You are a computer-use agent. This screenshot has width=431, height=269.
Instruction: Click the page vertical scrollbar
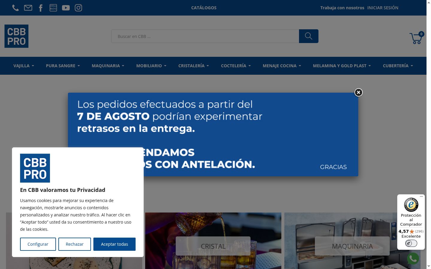click(x=429, y=134)
